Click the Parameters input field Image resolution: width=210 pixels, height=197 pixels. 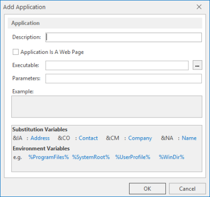pyautogui.click(x=124, y=78)
